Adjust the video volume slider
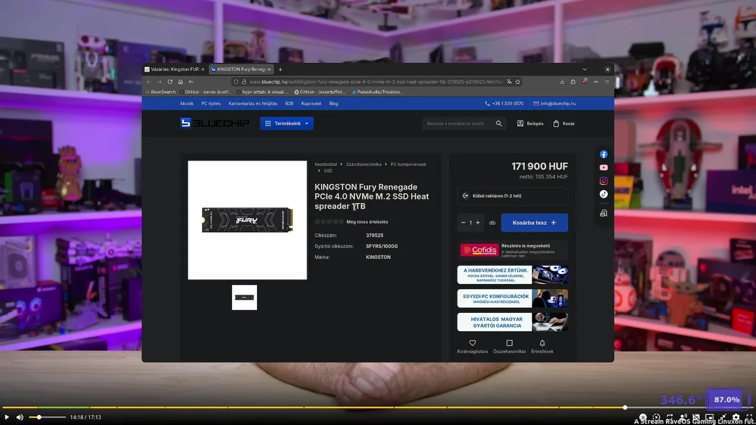 [x=47, y=417]
